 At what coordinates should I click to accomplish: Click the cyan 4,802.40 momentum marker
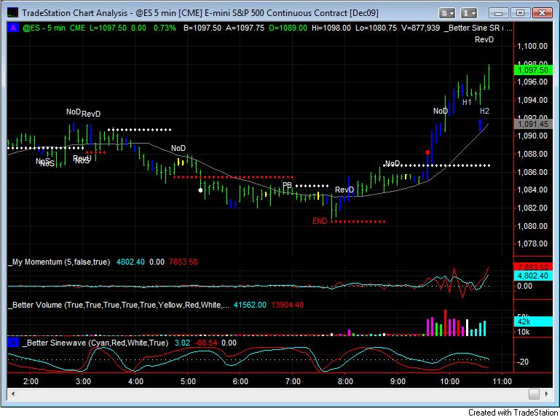pyautogui.click(x=533, y=276)
